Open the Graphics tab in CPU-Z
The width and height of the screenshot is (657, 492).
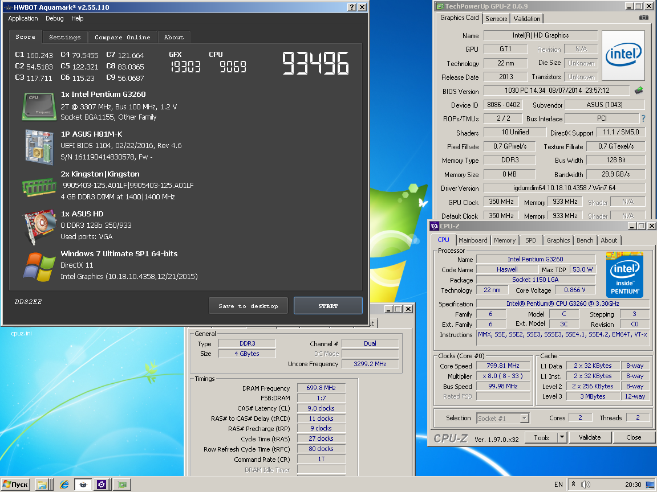(x=558, y=240)
